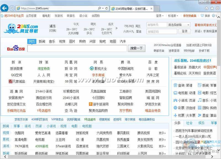Click 更多 expander in 影视 row
This screenshot has height=159, width=221.
tap(162, 140)
